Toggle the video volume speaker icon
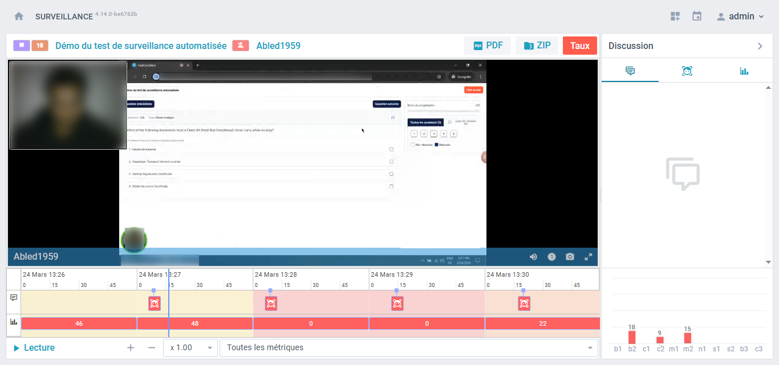Image resolution: width=779 pixels, height=365 pixels. point(533,257)
